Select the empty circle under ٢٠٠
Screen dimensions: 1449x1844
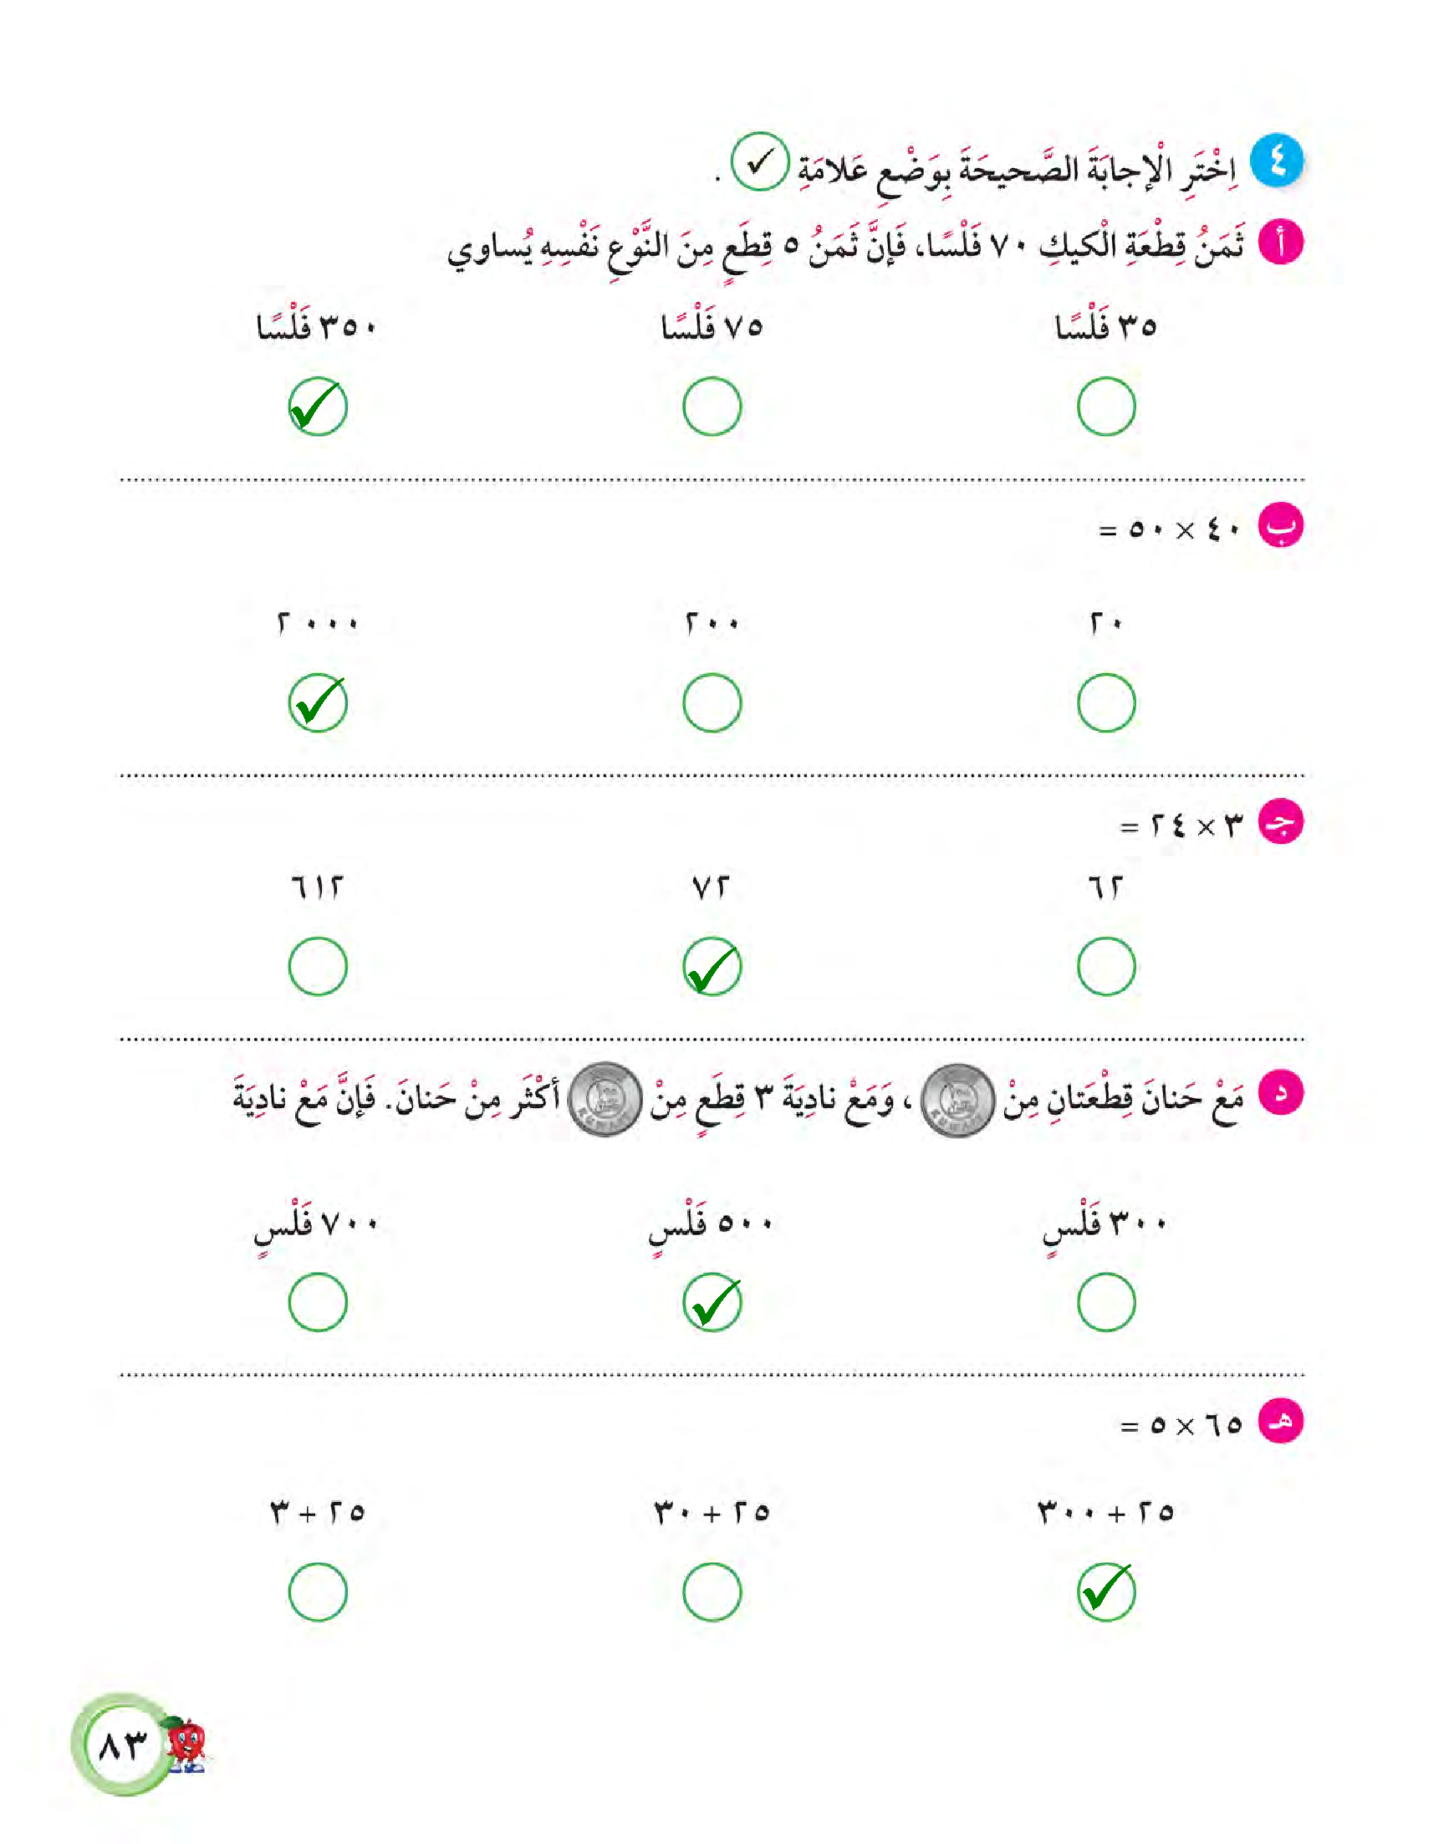pos(712,702)
